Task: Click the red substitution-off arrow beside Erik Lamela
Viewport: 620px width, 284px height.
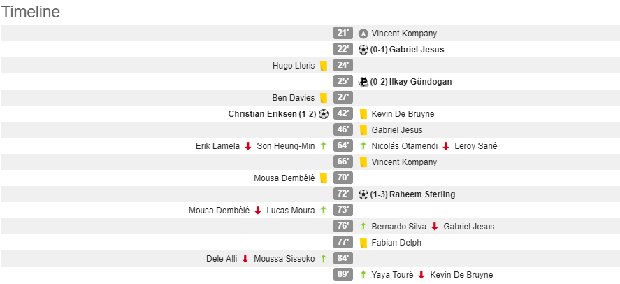Action: (x=247, y=146)
